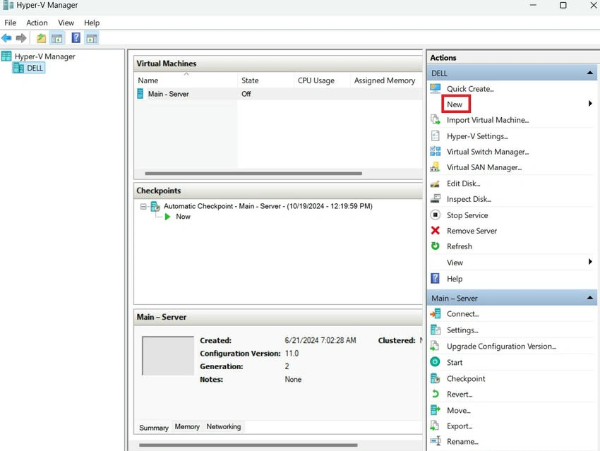Click Upgrade Configuration Version... action text
The width and height of the screenshot is (600, 451).
pos(502,346)
